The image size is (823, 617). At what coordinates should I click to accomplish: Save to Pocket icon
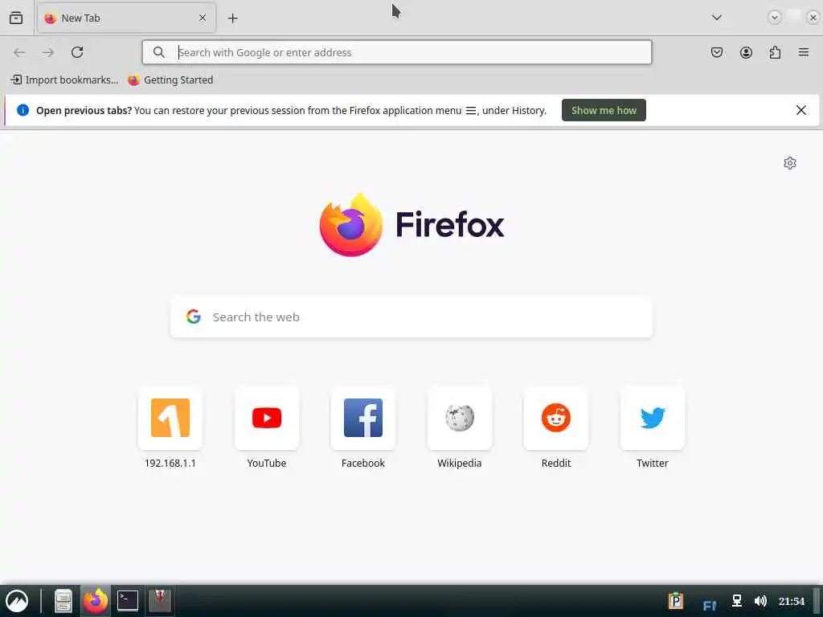(716, 52)
